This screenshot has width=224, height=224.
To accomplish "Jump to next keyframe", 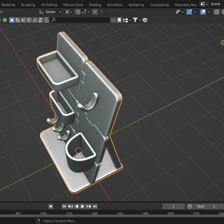I will (x=89, y=206).
